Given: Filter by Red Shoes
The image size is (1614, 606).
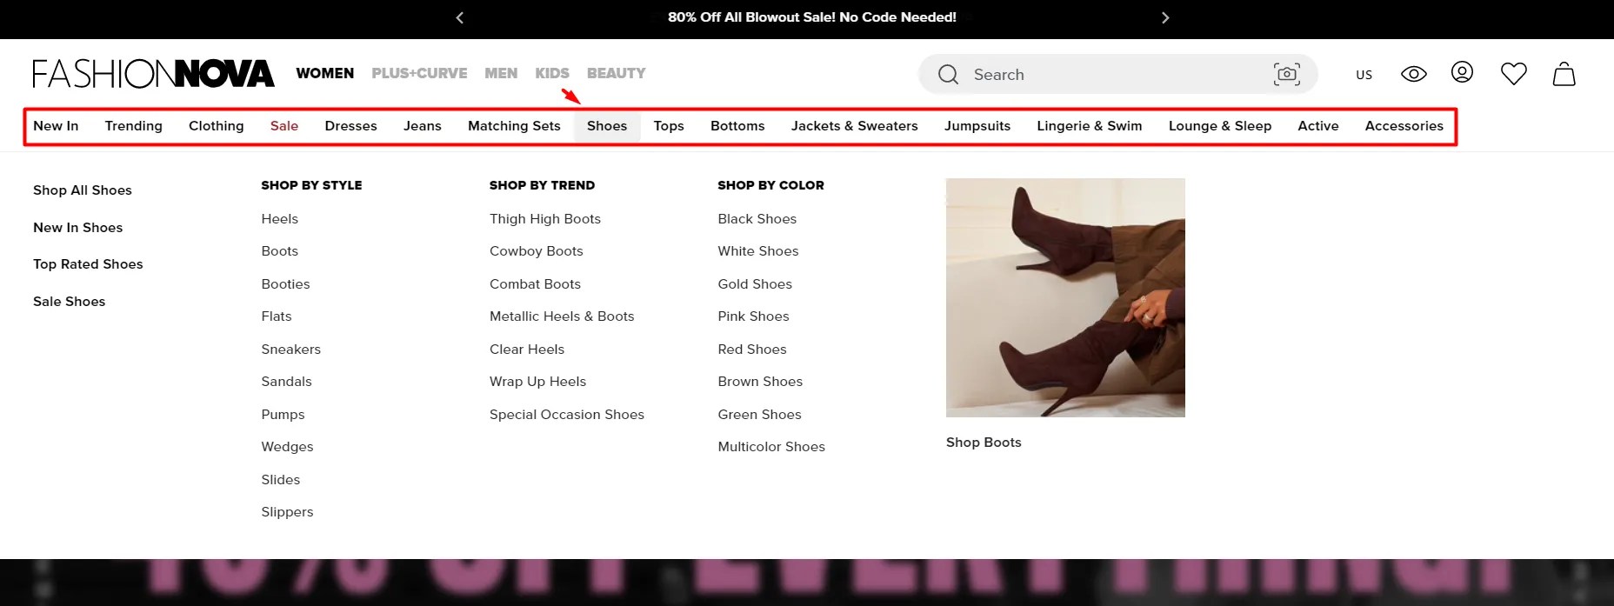Looking at the screenshot, I should (x=752, y=350).
